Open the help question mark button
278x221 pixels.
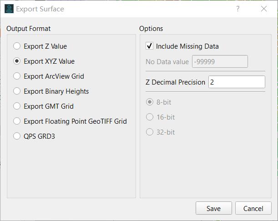point(238,9)
